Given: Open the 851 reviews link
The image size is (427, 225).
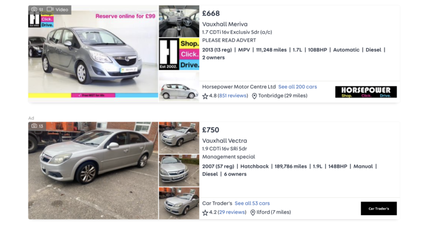Looking at the screenshot, I should click(x=233, y=96).
